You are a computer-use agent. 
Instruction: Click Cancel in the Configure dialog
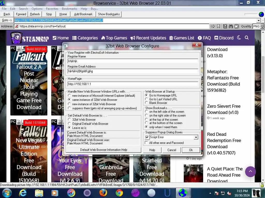coord(172,150)
